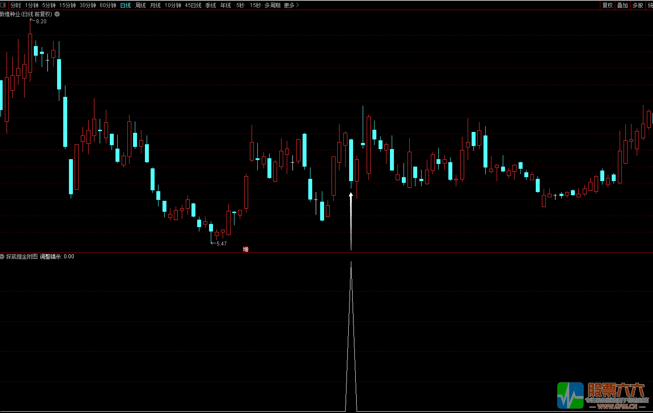Expand the 探底掘金附图 indicator menu arrow

[x=2, y=256]
